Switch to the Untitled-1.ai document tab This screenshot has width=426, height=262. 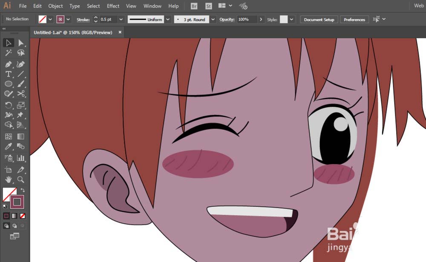coord(73,33)
